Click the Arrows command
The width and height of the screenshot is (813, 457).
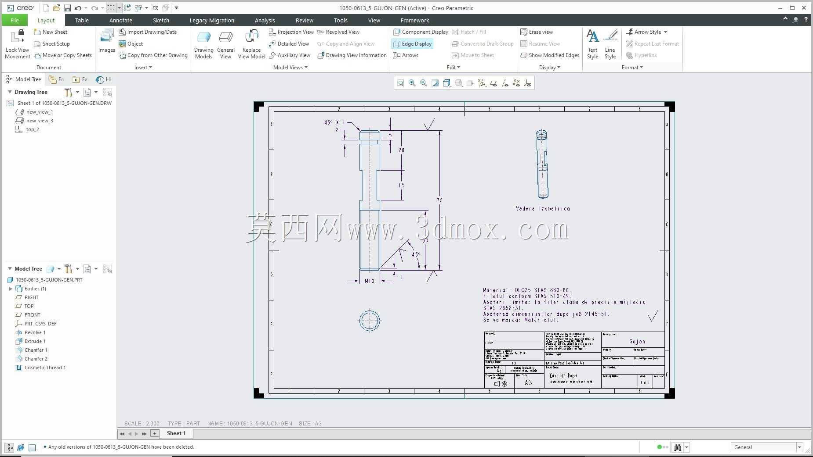(406, 55)
